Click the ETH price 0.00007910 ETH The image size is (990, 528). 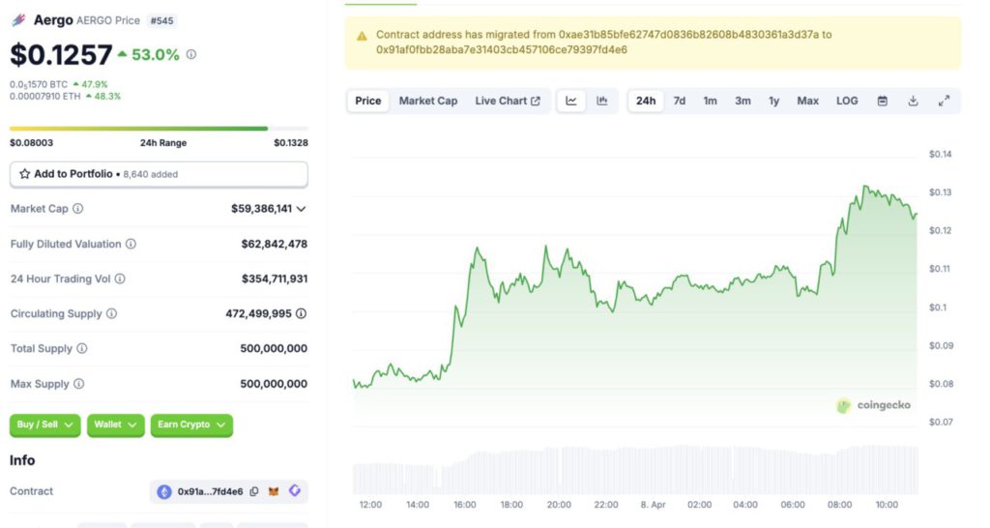45,97
